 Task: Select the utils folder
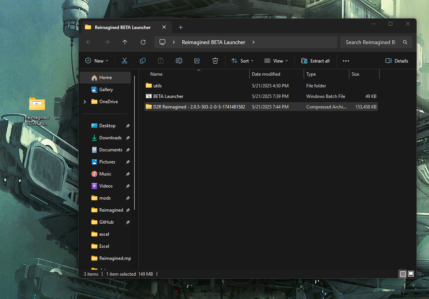[261, 85]
